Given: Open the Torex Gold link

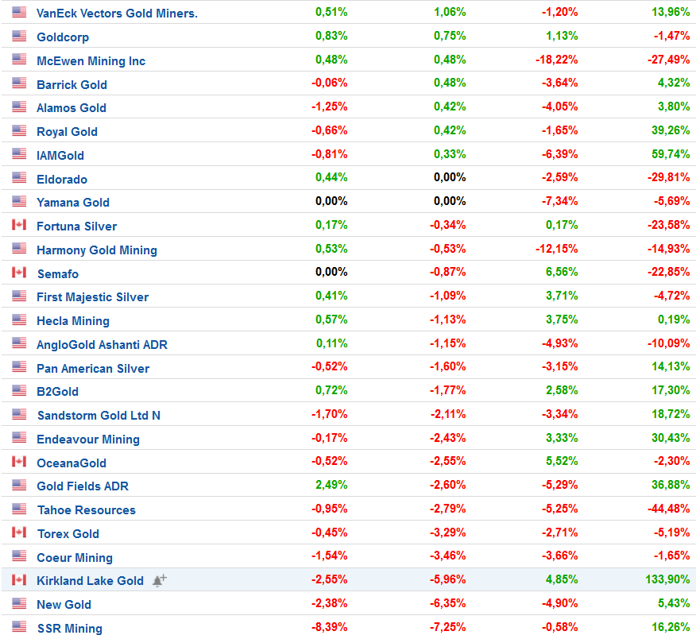Looking at the screenshot, I should tap(68, 534).
